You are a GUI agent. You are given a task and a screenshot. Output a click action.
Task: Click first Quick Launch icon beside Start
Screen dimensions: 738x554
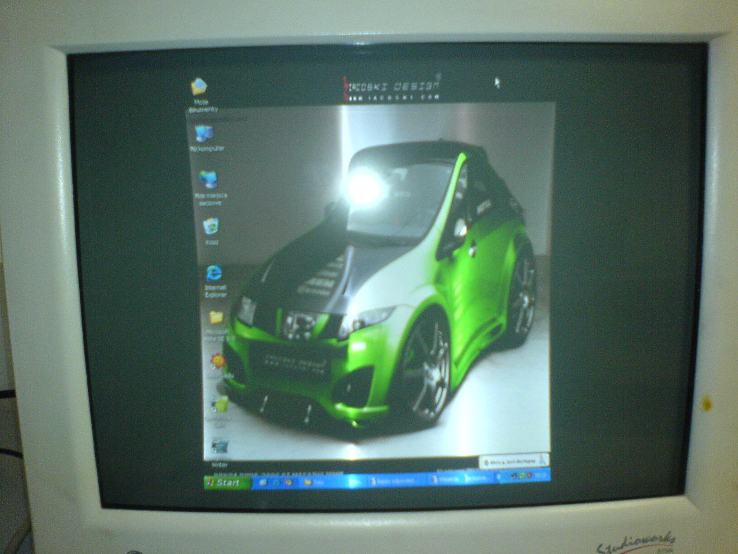(263, 483)
